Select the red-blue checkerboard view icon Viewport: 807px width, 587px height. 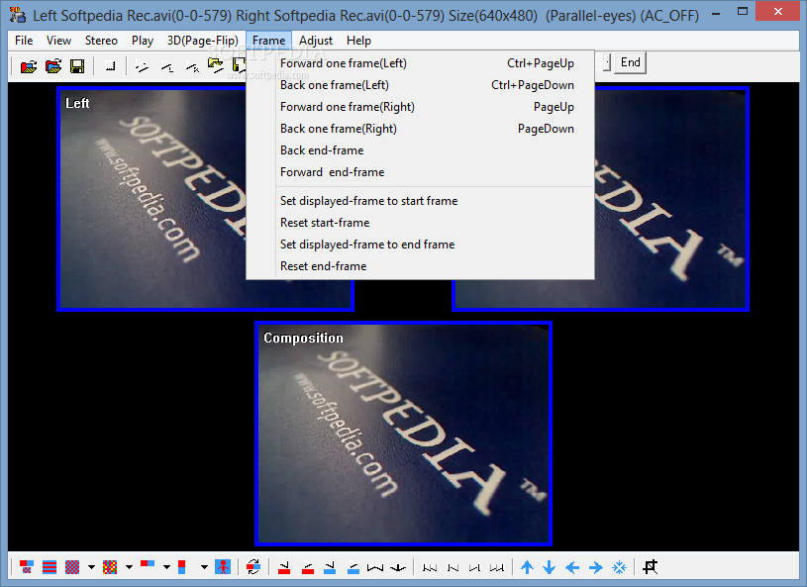coord(72,567)
